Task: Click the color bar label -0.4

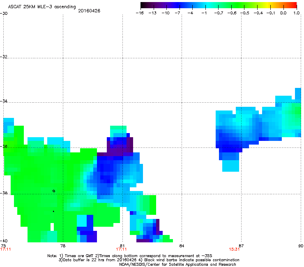Action: coord(258,13)
